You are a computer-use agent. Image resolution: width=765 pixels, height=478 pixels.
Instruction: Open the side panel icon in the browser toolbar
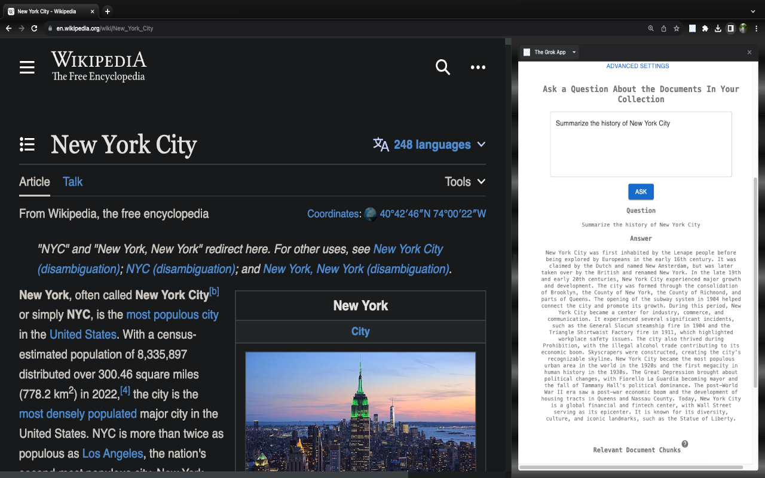(730, 28)
